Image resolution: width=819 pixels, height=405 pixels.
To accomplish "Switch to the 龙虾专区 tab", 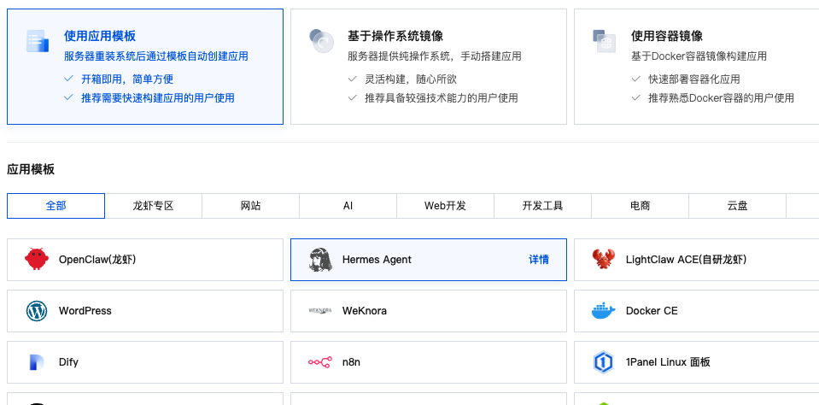I will (x=153, y=206).
